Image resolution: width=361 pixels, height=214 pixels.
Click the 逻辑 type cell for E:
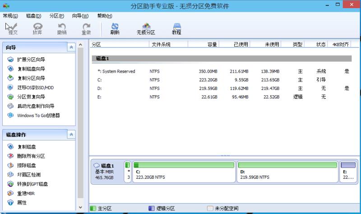coord(298,97)
